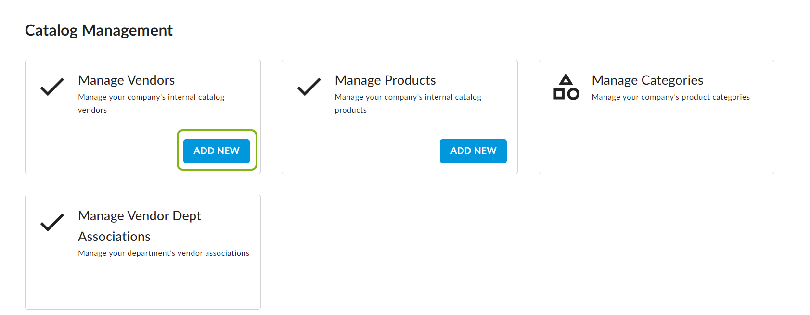Click the department's vendor associations description
The height and width of the screenshot is (315, 810).
click(164, 253)
